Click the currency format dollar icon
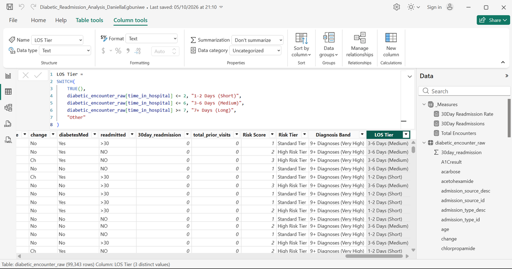512x269 pixels. click(103, 51)
